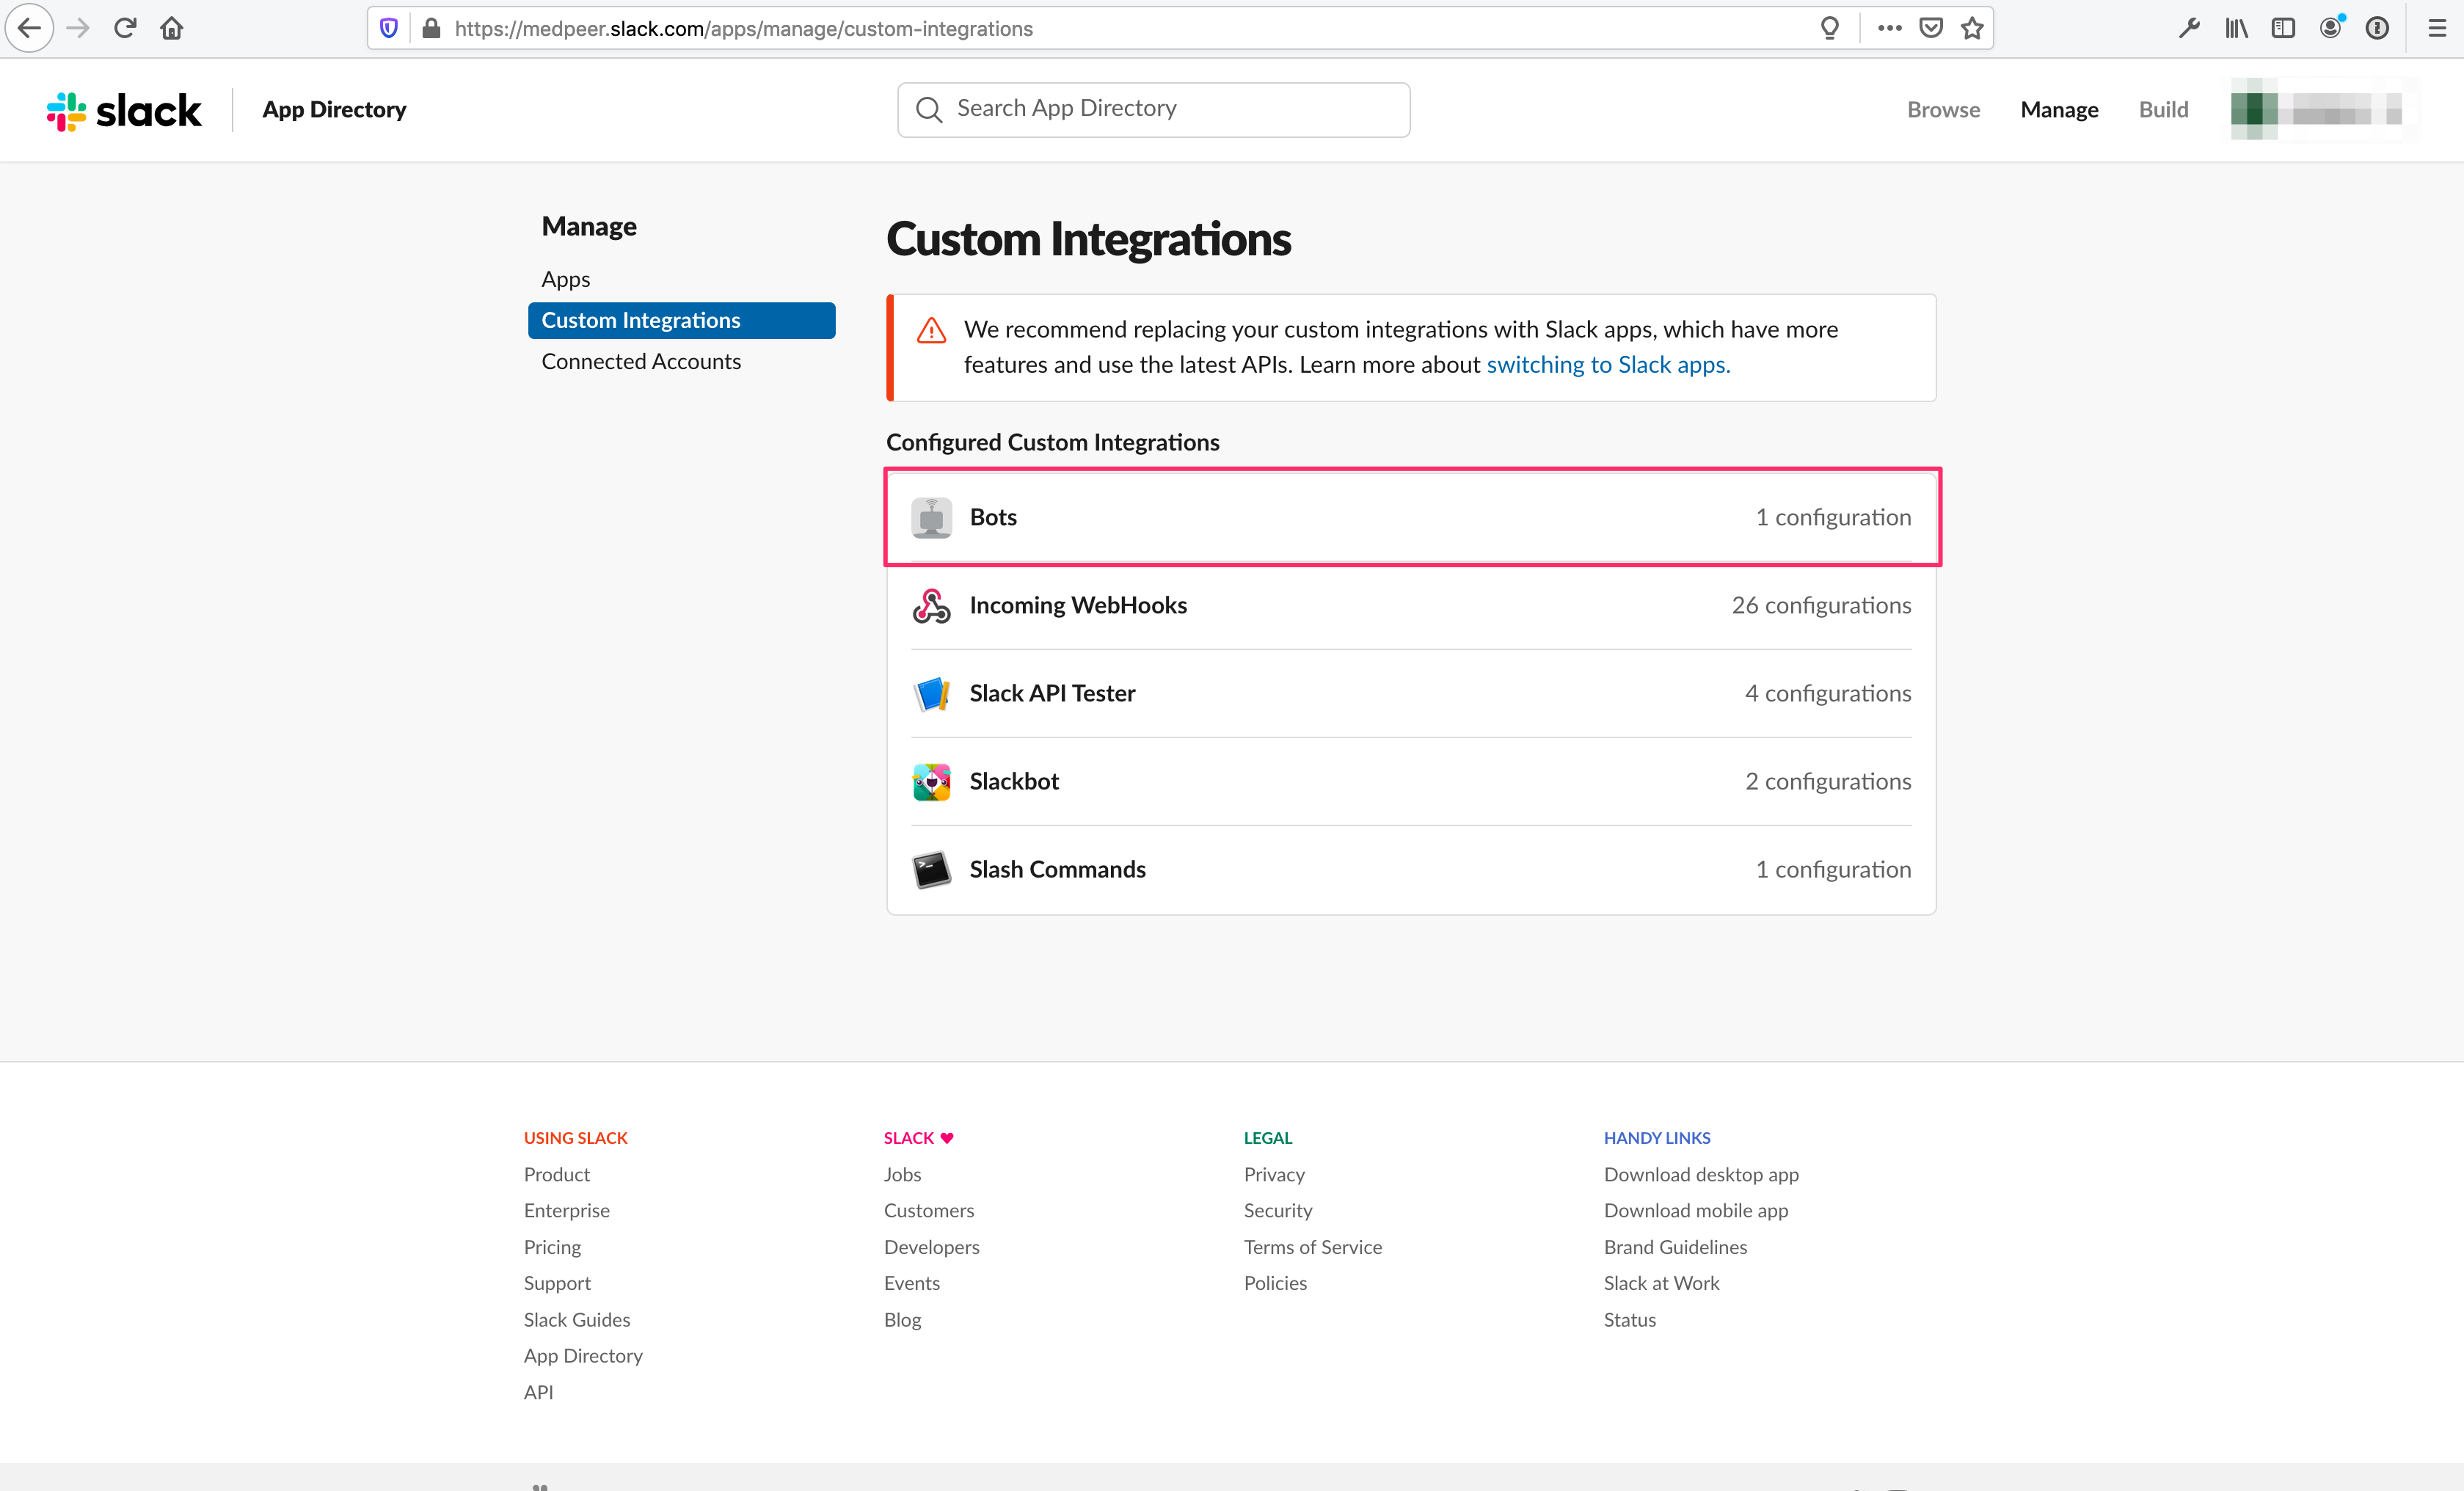Click the Incoming WebHooks icon
The width and height of the screenshot is (2464, 1491).
[931, 606]
